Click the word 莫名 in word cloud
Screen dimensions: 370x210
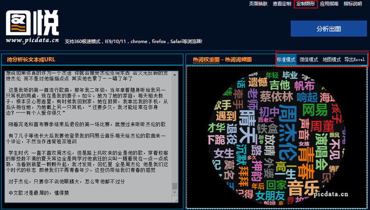click(x=229, y=170)
